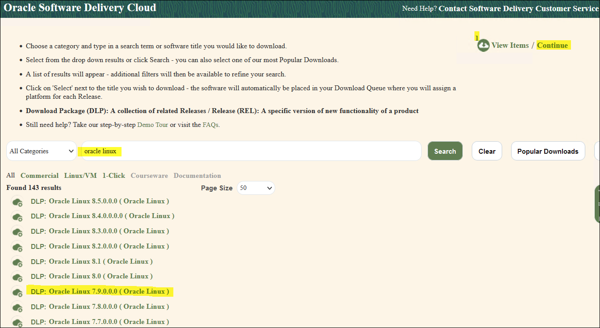Viewport: 600px width, 328px height.
Task: Click the green Search button
Action: pos(445,151)
